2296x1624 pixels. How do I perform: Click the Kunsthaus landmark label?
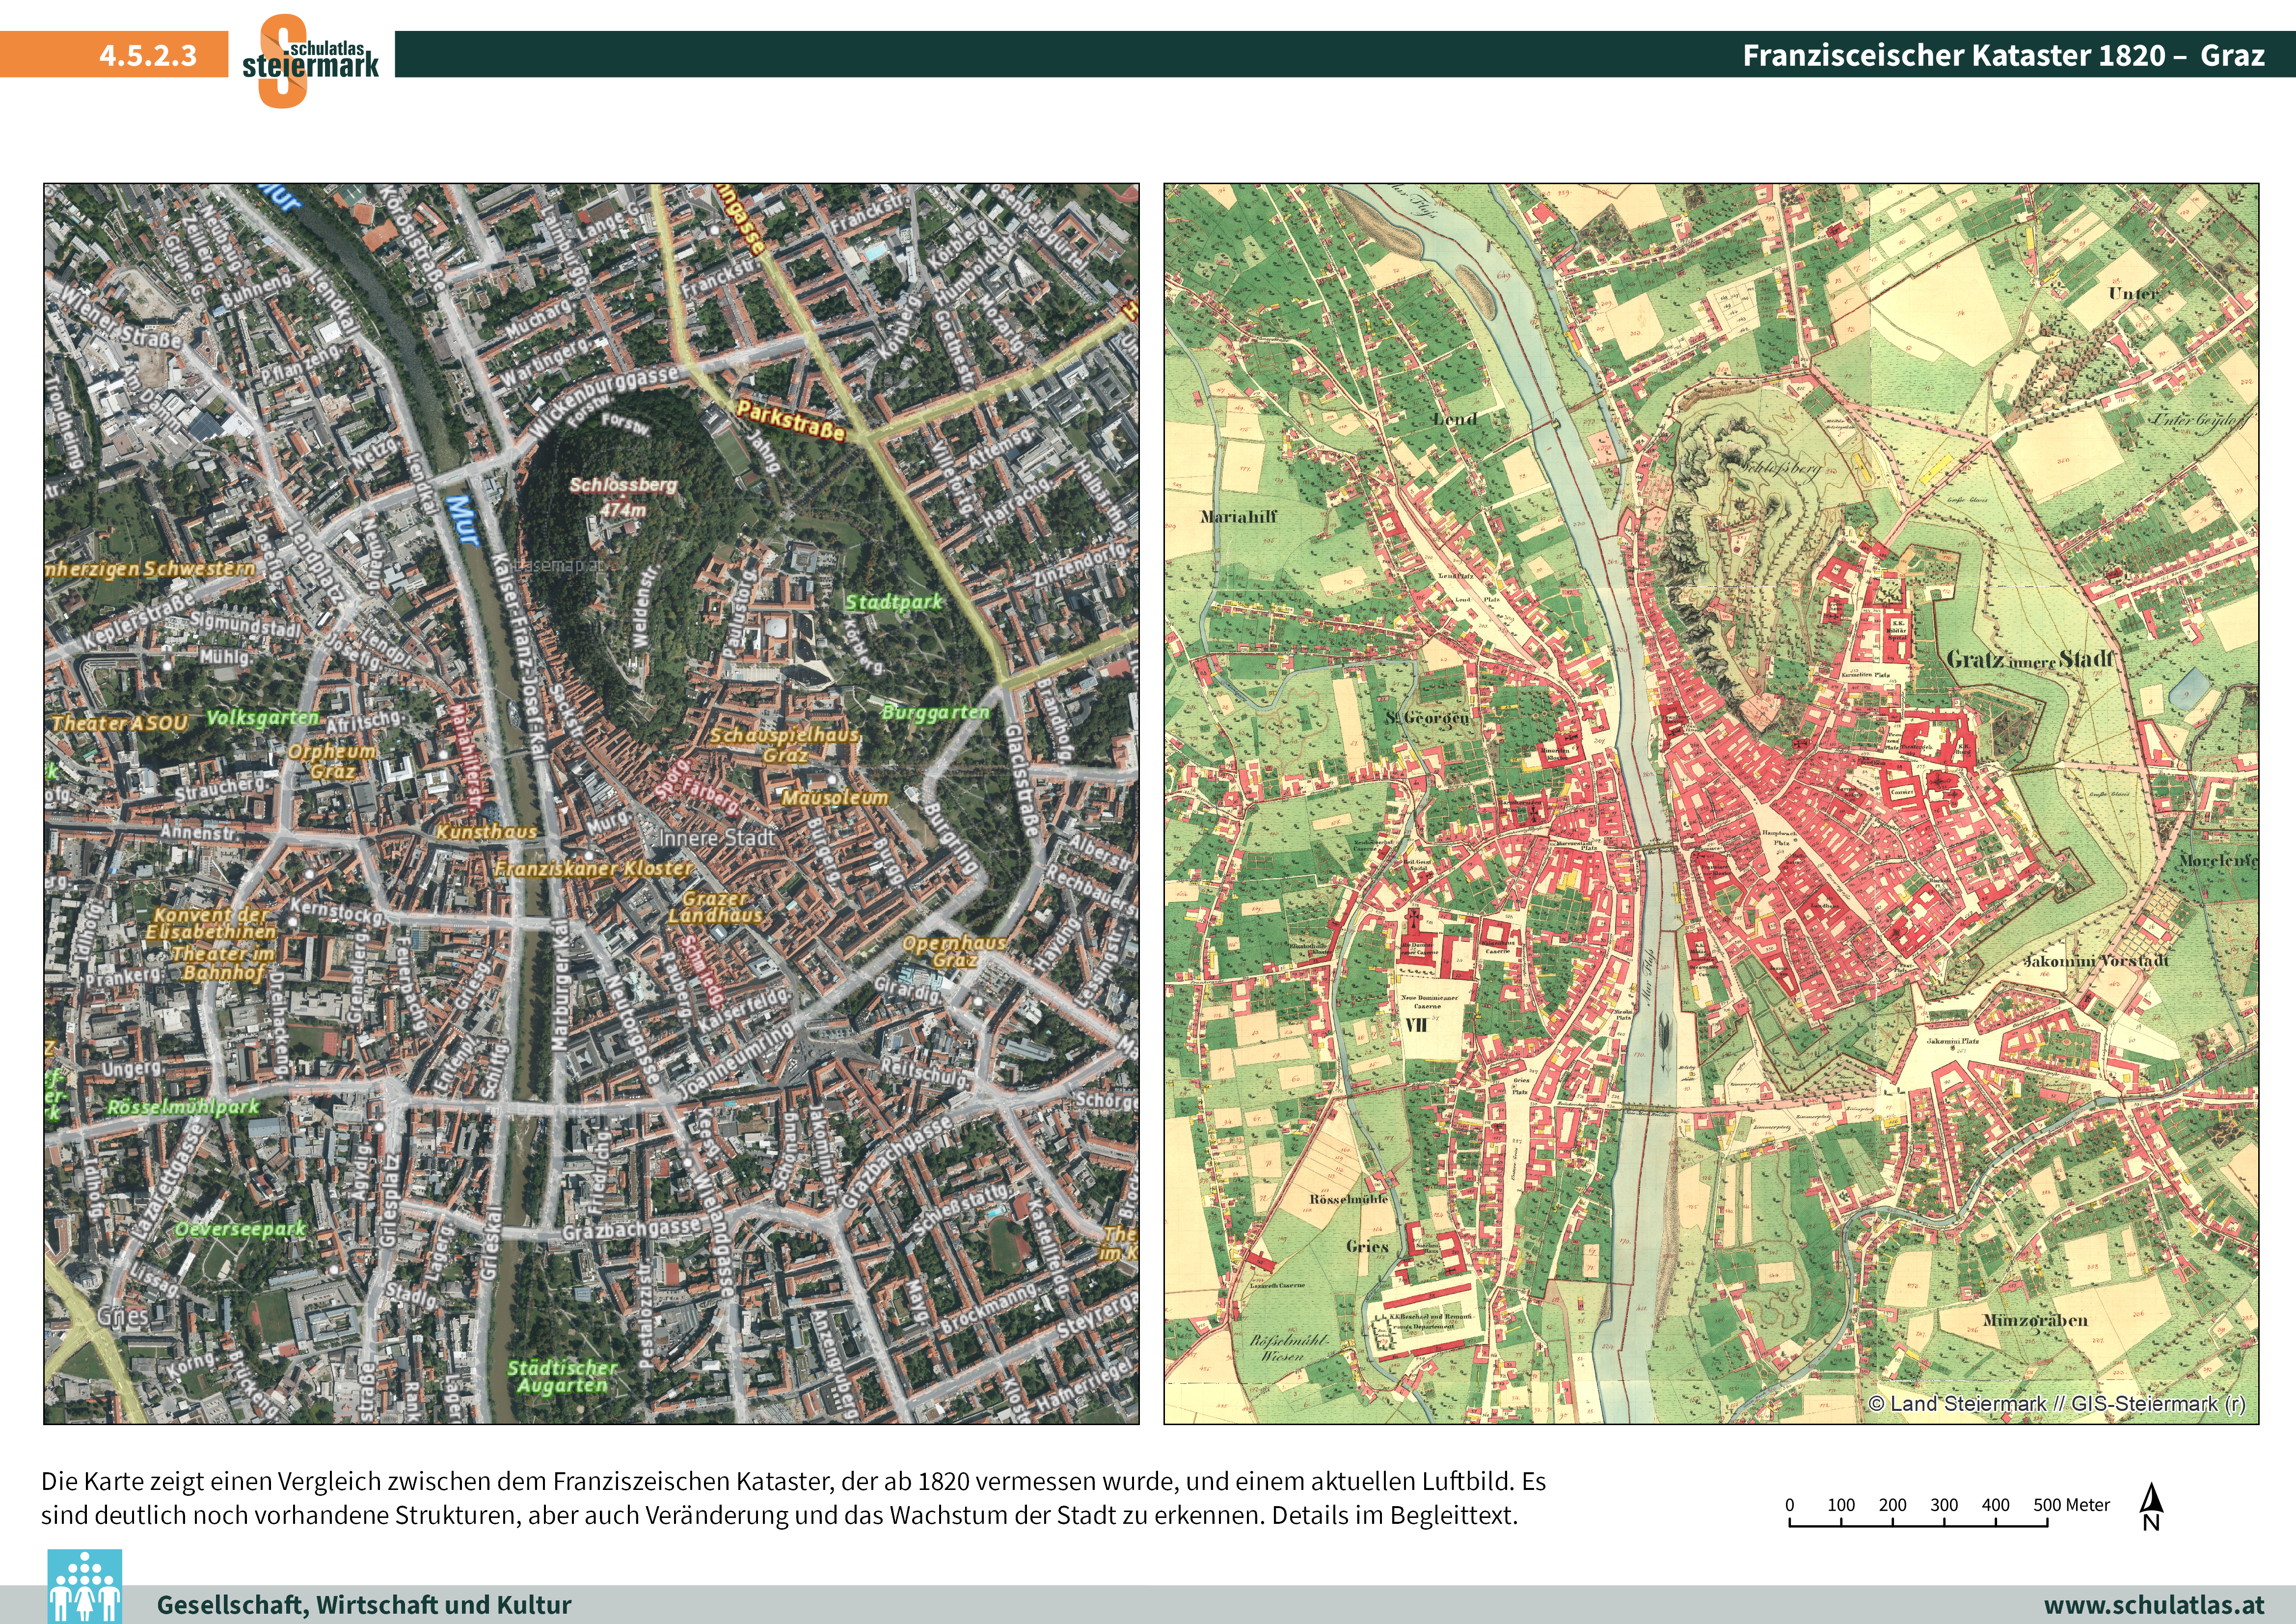click(x=486, y=831)
